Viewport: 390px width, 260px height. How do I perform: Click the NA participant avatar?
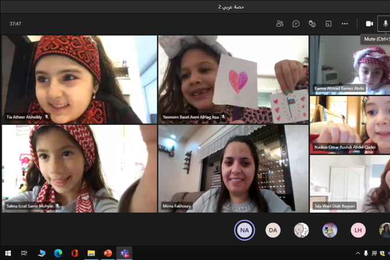coord(244,230)
